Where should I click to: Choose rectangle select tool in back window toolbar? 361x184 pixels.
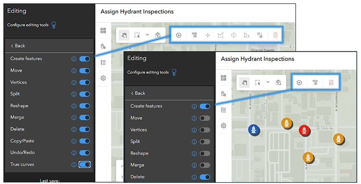click(137, 35)
